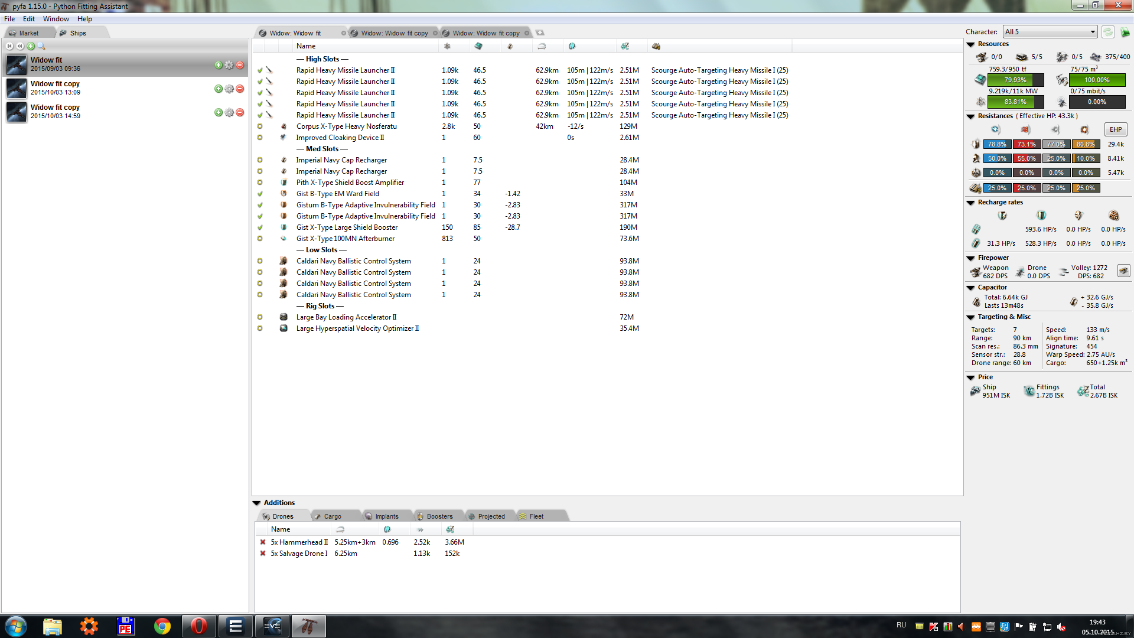Collapse the Resistances section

coord(970,116)
